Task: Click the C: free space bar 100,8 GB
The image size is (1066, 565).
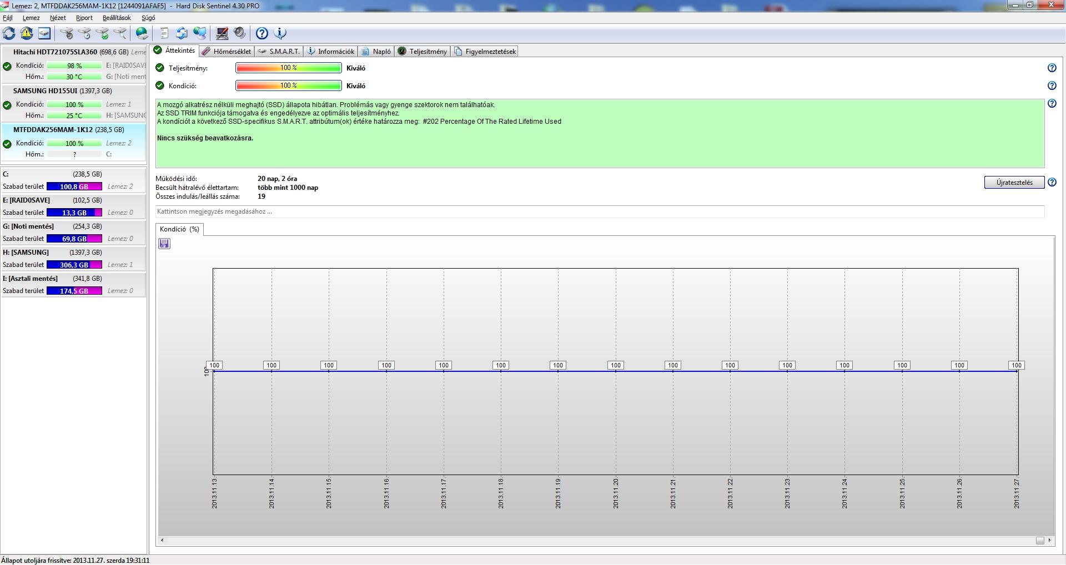Action: pyautogui.click(x=74, y=186)
